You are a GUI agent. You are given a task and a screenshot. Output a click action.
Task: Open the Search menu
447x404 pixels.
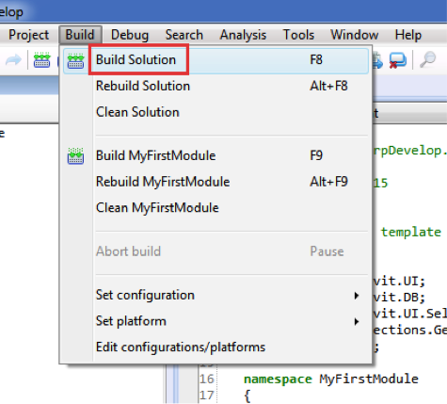click(184, 35)
